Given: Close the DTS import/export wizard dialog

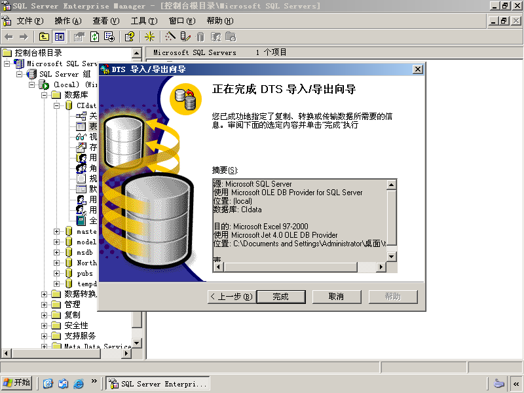Looking at the screenshot, I should click(x=418, y=69).
